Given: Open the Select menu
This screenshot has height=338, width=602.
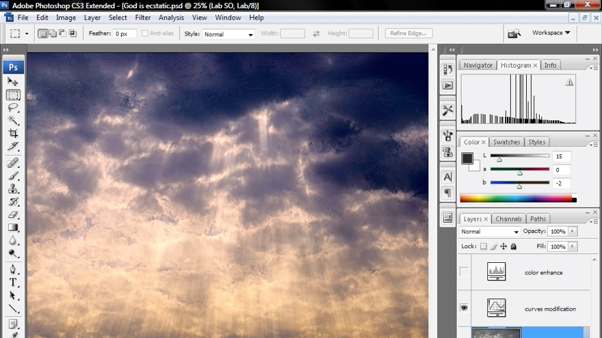Looking at the screenshot, I should (118, 18).
